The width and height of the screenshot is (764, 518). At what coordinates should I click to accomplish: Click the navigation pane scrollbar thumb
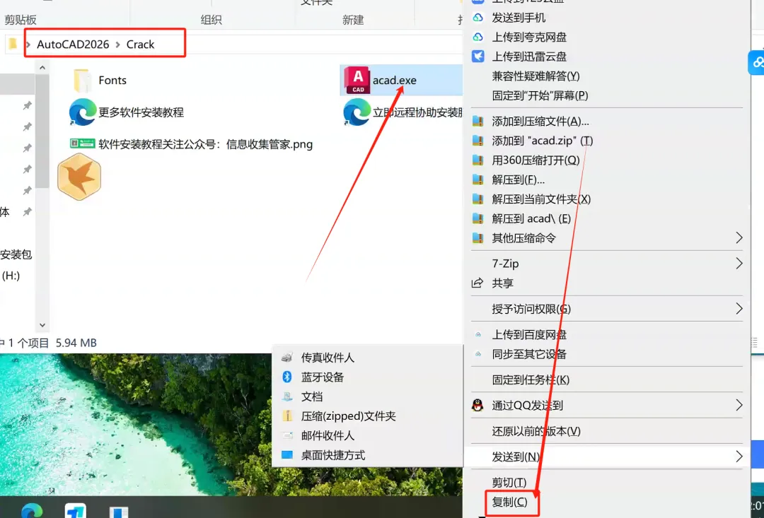click(x=42, y=131)
